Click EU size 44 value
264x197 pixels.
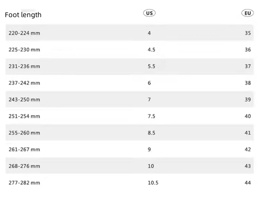[248, 183]
